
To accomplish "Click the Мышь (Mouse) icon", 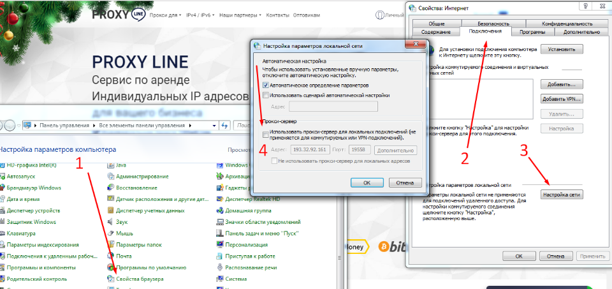I will [111, 233].
